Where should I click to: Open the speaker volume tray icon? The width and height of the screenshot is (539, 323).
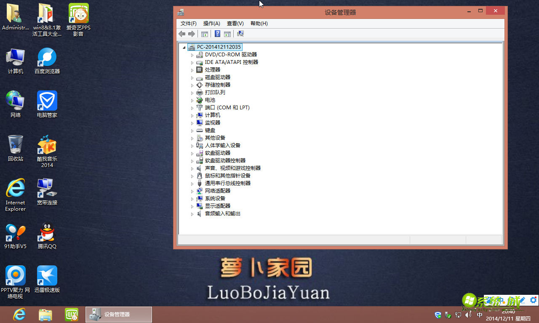pyautogui.click(x=467, y=315)
